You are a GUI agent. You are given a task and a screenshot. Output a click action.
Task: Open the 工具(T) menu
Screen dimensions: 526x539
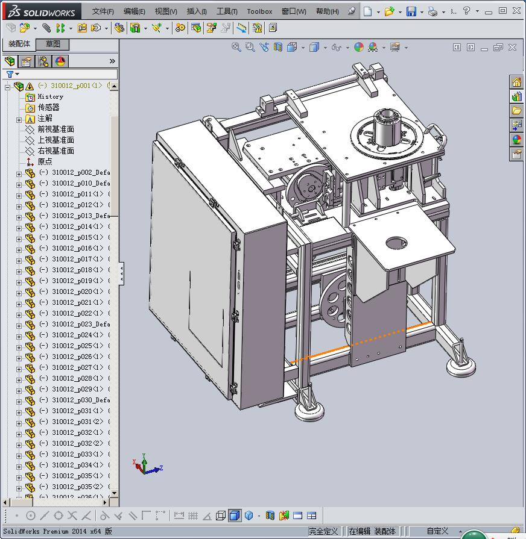point(227,11)
